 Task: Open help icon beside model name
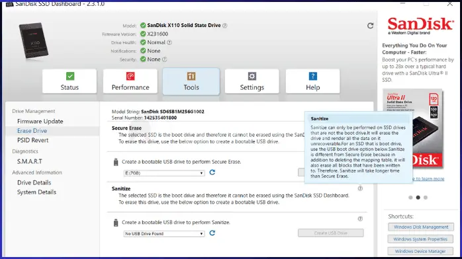225,26
